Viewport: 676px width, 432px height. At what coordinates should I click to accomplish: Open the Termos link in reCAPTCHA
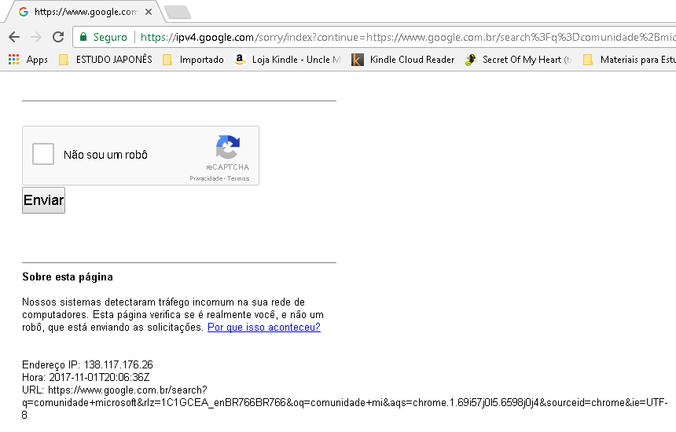pyautogui.click(x=238, y=178)
